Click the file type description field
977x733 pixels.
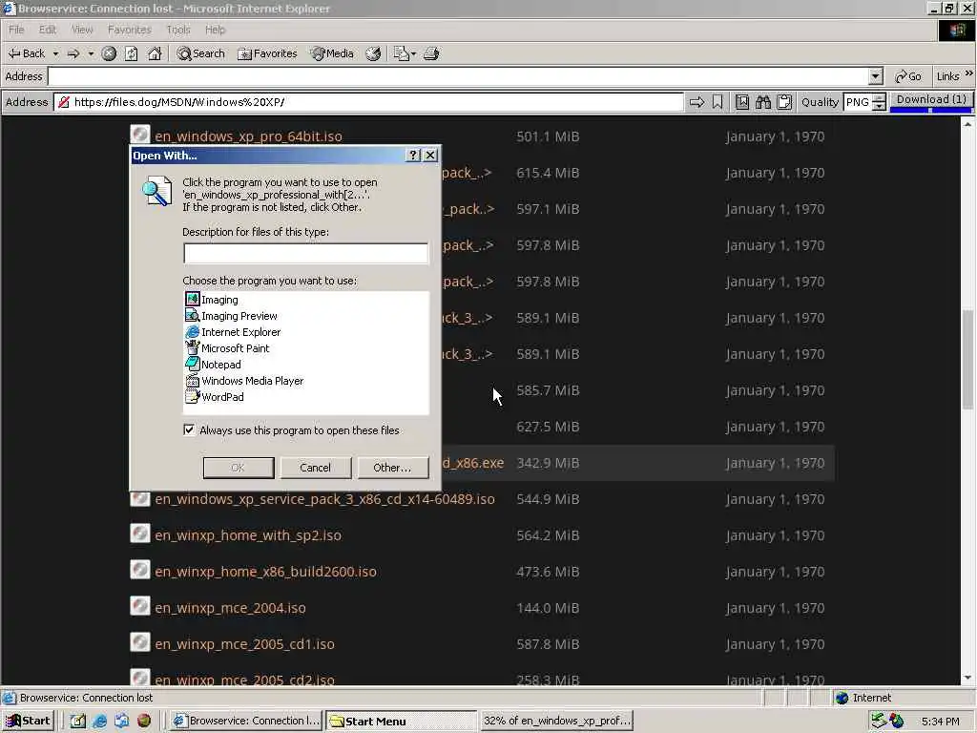(306, 253)
